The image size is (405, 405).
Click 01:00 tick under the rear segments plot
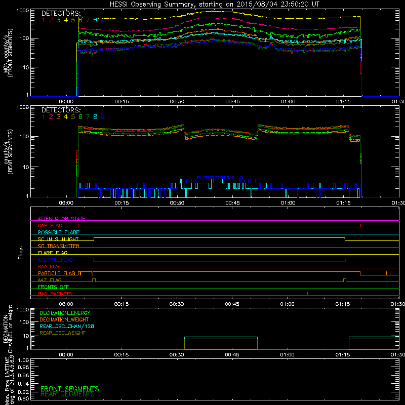click(x=288, y=203)
